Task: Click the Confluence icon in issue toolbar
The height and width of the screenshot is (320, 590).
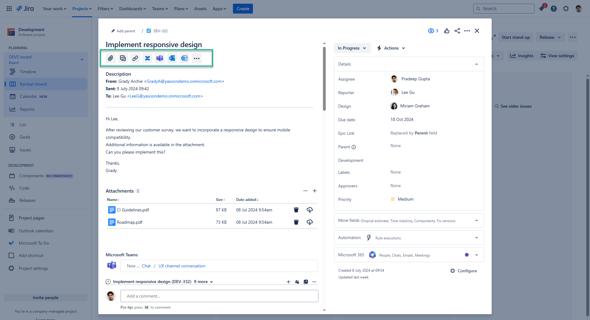Action: [x=147, y=58]
